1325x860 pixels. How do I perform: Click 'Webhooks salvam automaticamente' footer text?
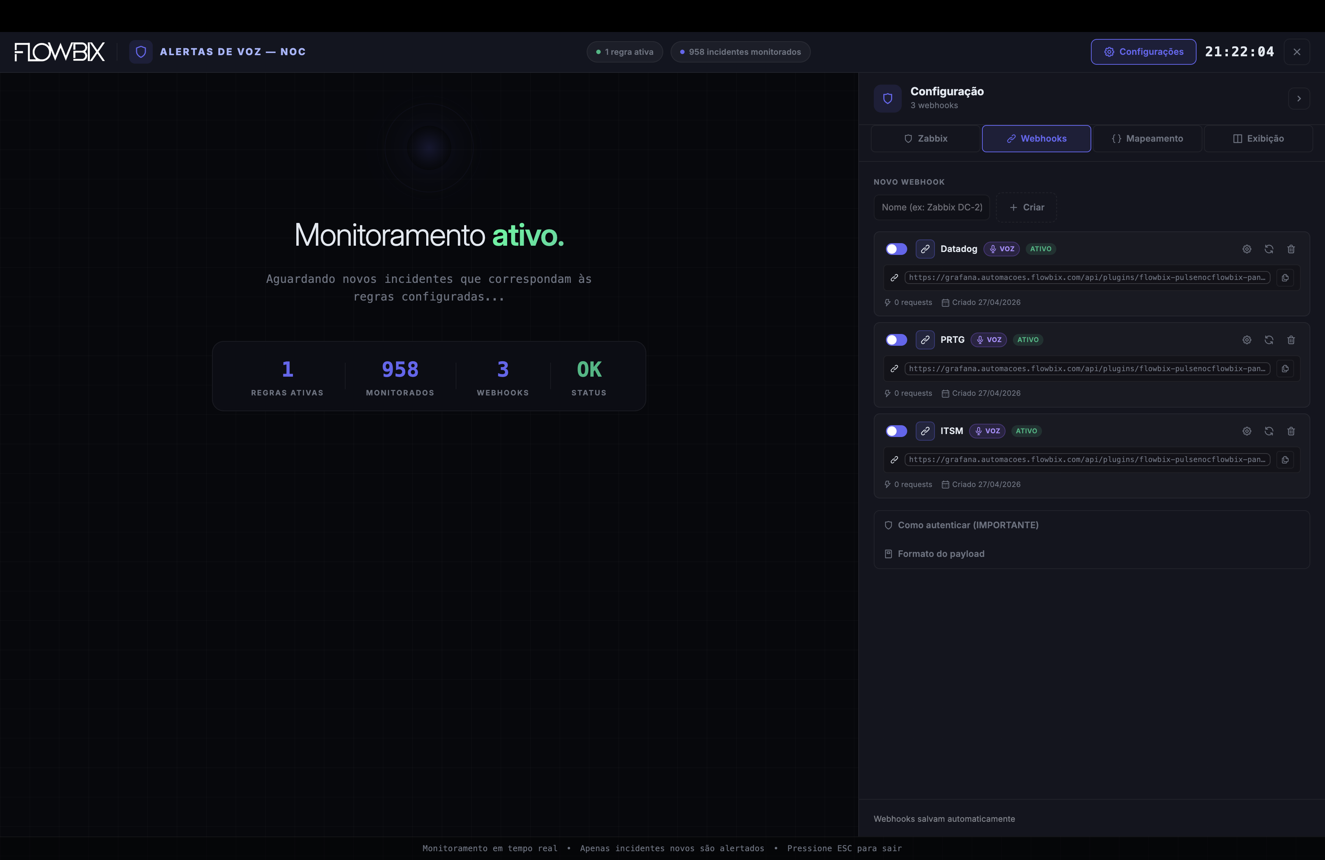[x=944, y=819]
